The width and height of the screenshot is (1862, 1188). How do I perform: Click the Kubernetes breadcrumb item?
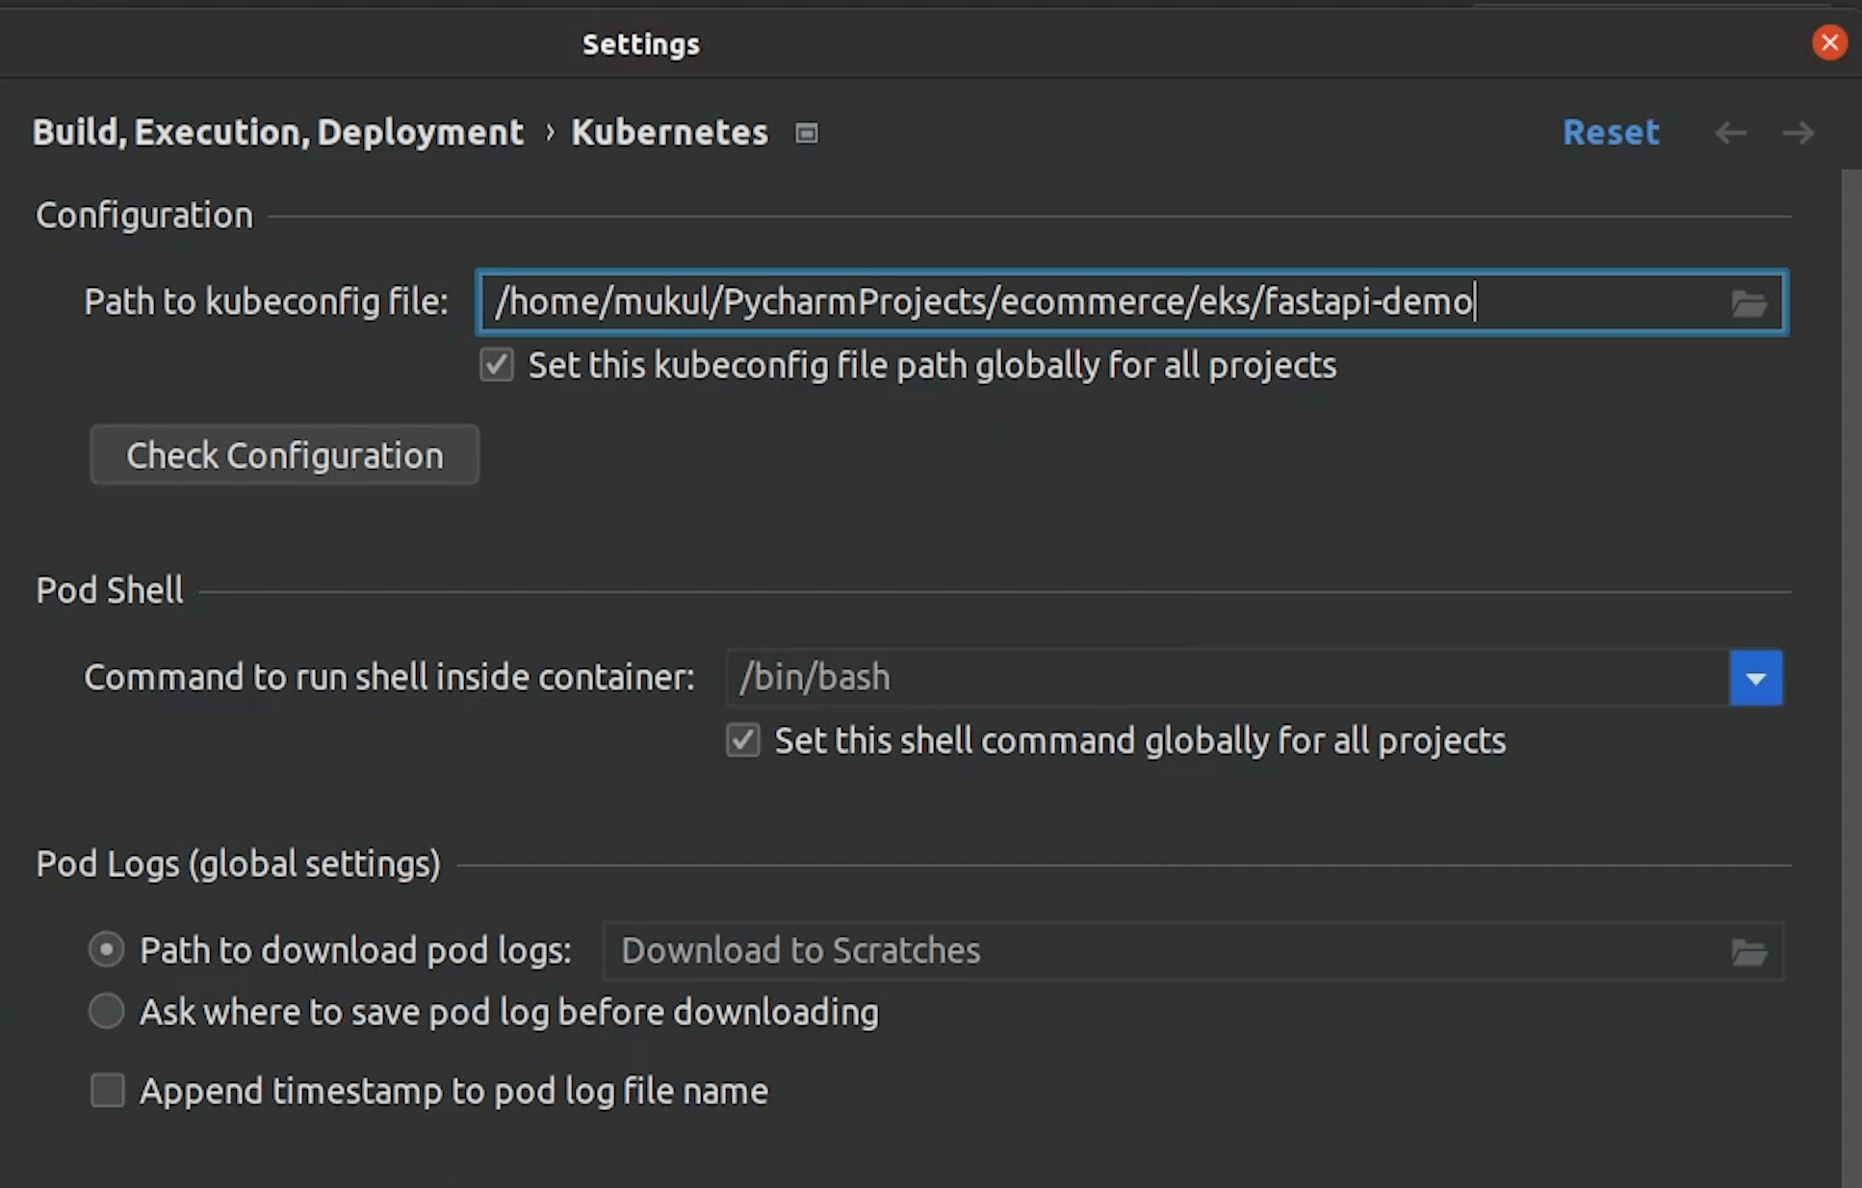[x=669, y=133]
